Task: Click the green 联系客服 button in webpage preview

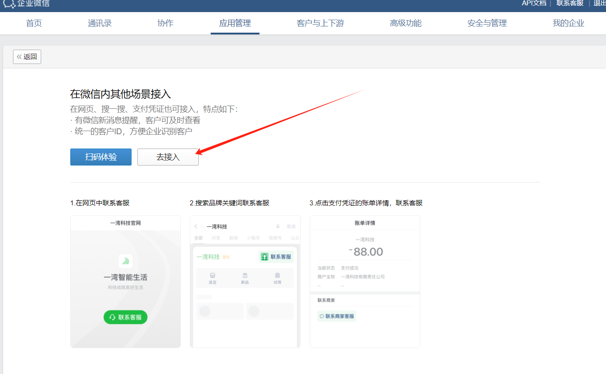Action: click(x=125, y=317)
